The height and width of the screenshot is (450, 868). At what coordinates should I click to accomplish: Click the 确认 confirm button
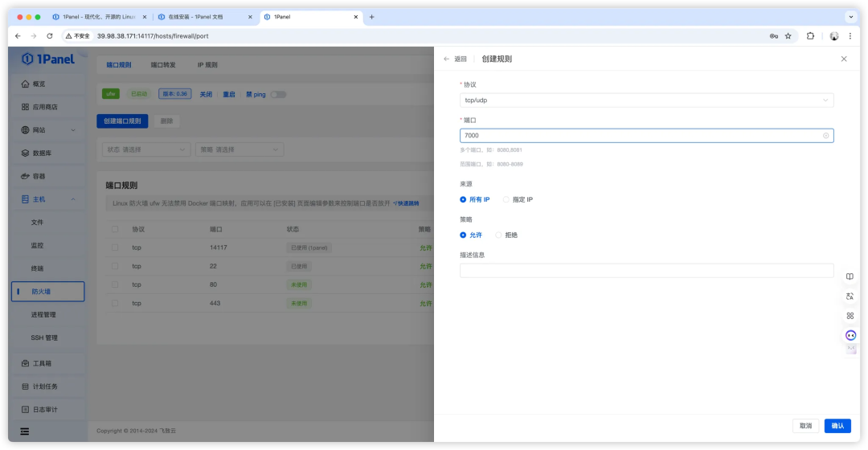[x=837, y=426]
